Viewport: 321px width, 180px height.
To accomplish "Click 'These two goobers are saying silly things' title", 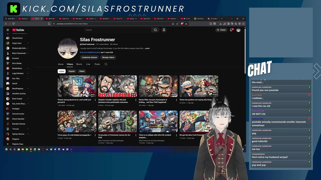I will pyautogui.click(x=196, y=100).
